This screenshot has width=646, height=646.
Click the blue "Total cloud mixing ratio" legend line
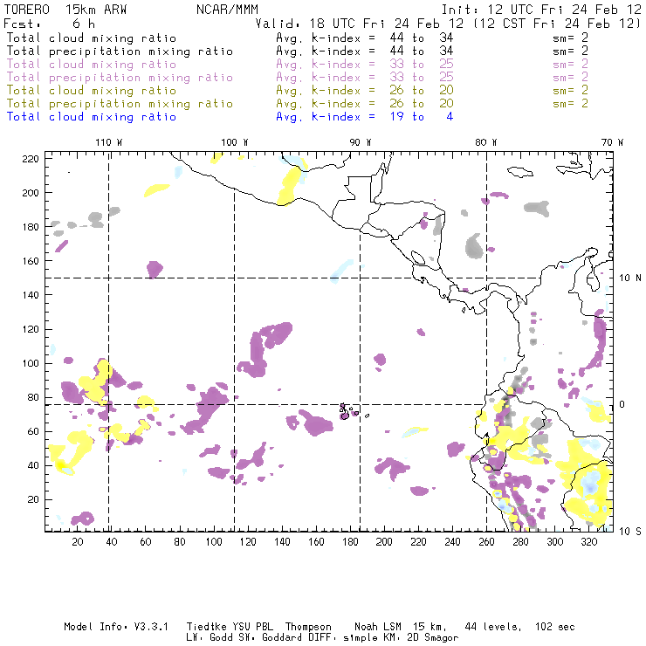(x=92, y=117)
